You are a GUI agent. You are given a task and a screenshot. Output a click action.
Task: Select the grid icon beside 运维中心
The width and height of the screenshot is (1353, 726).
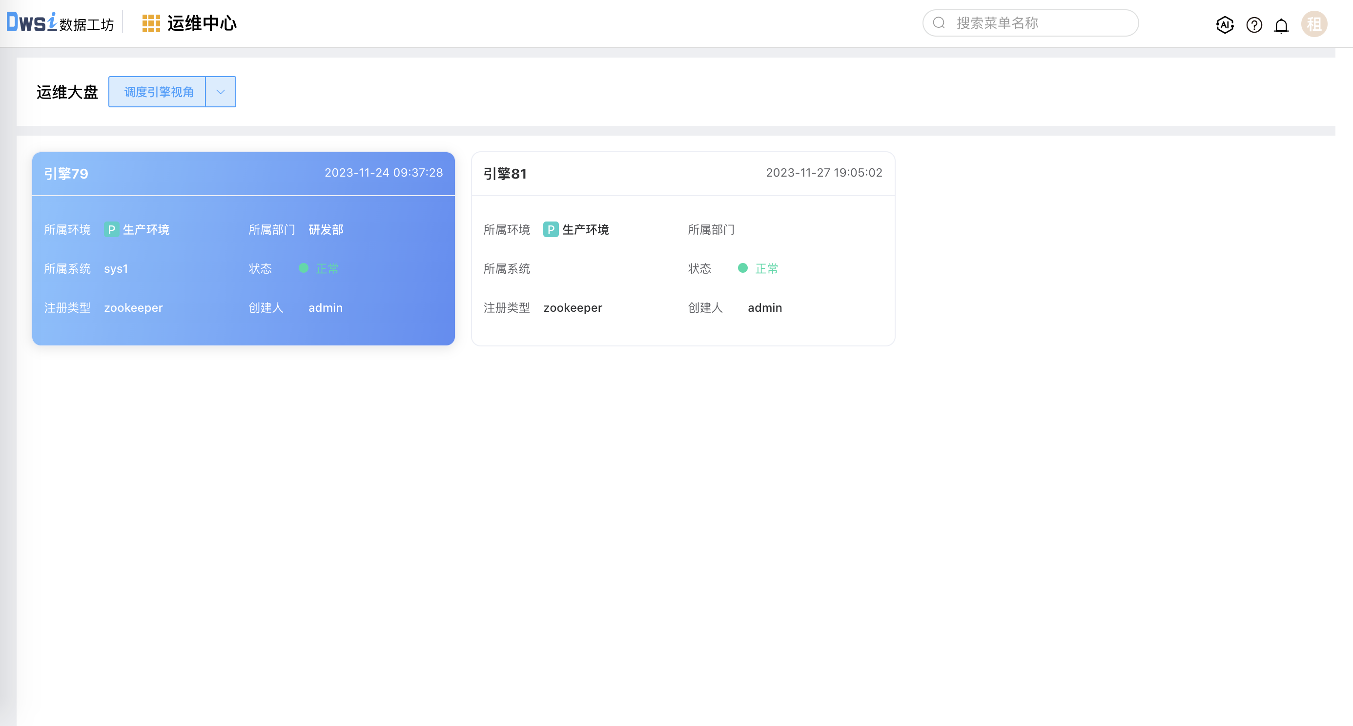tap(151, 23)
